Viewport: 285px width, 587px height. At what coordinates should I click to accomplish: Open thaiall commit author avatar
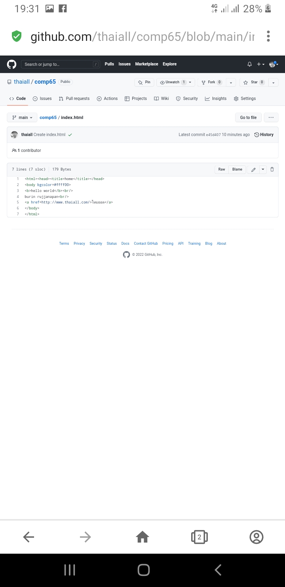[15, 135]
